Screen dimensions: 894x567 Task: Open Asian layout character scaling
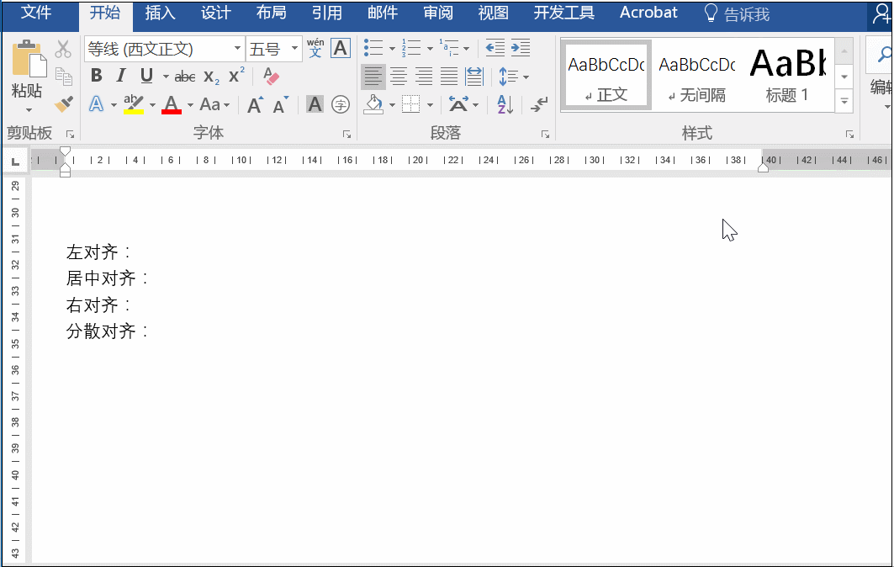458,104
